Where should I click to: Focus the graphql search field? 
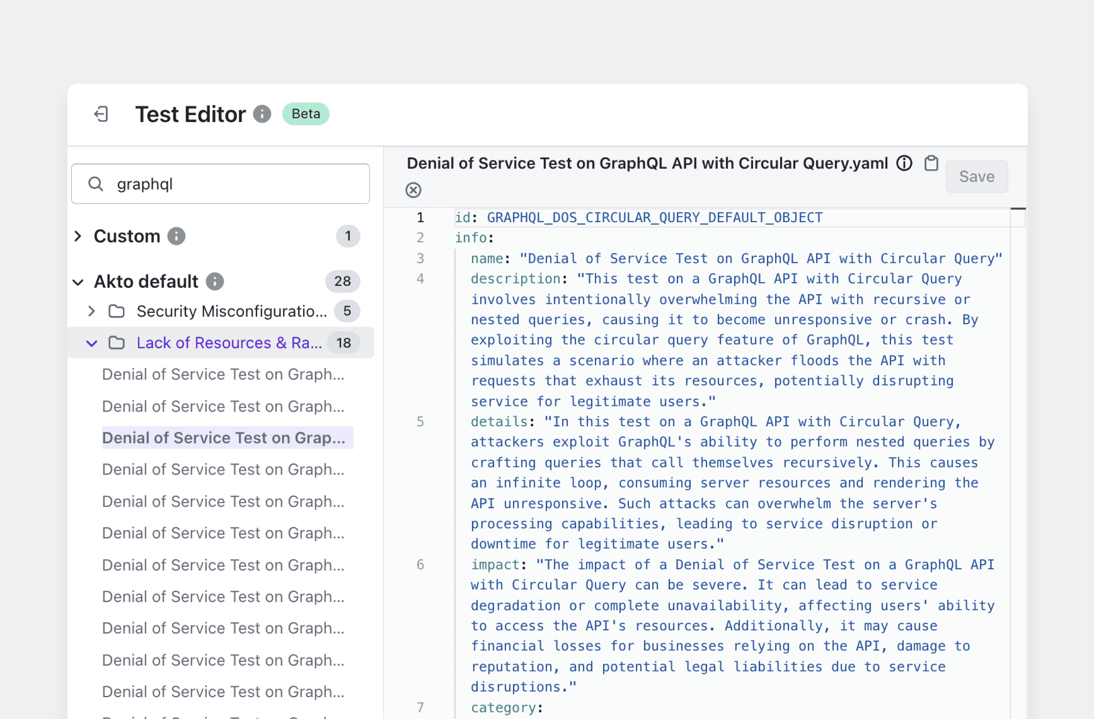[239, 184]
